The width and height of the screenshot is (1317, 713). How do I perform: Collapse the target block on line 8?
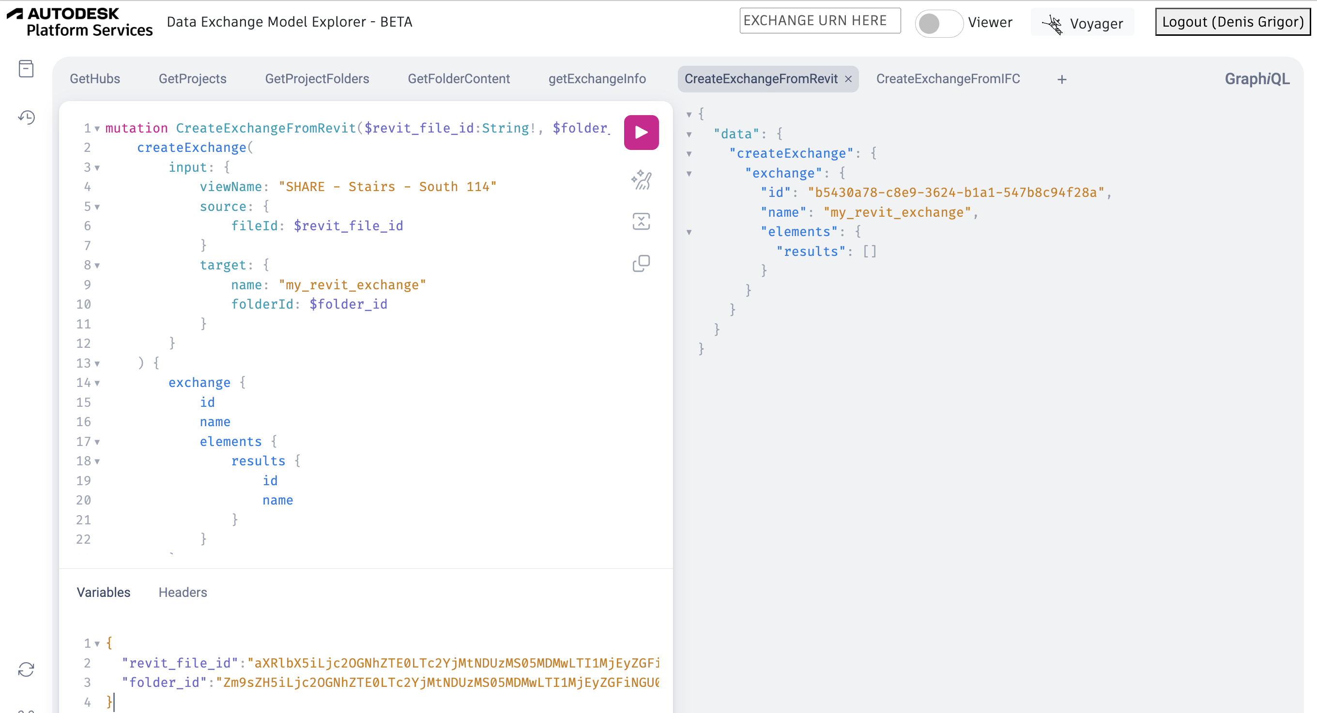(97, 266)
